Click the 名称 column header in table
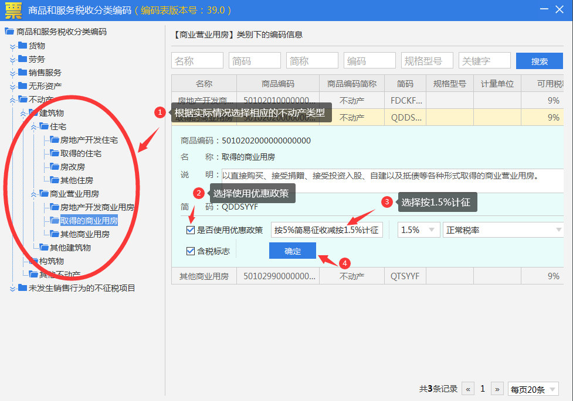Screen dimensions: 573x401 click(x=204, y=84)
